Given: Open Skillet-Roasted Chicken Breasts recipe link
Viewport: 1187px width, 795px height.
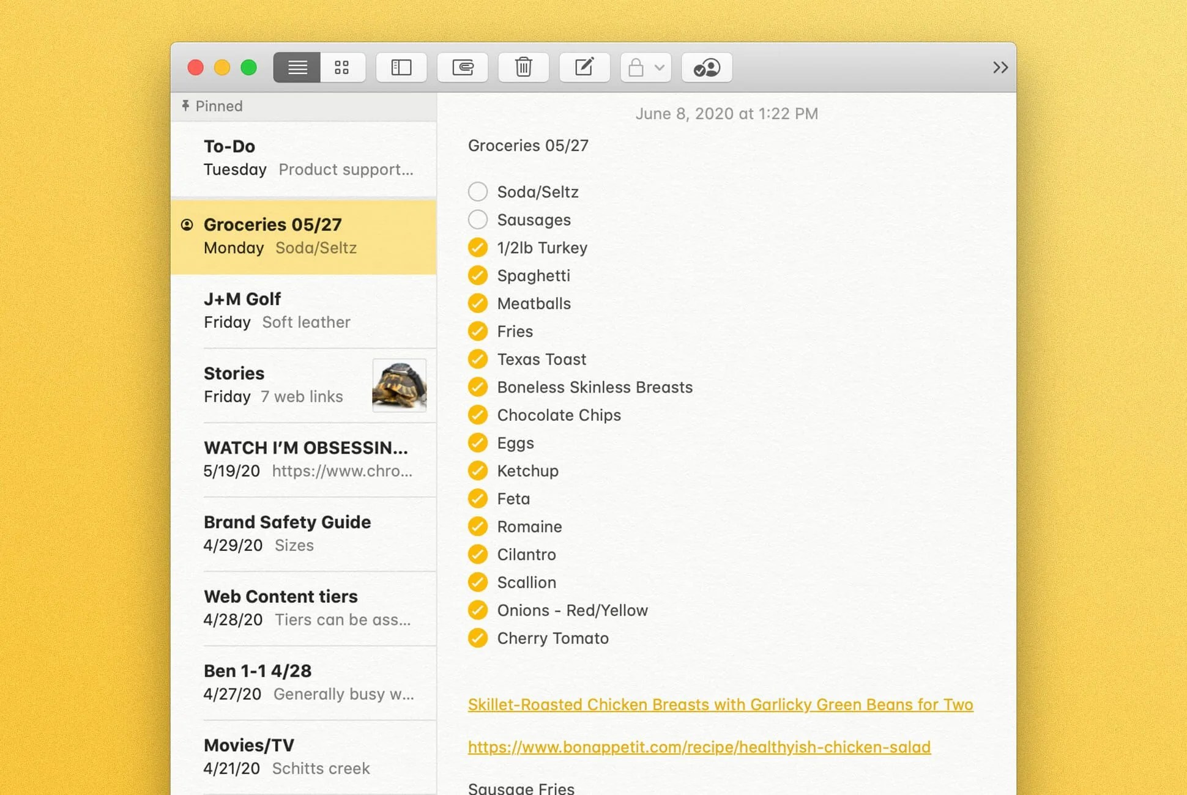Looking at the screenshot, I should coord(720,704).
